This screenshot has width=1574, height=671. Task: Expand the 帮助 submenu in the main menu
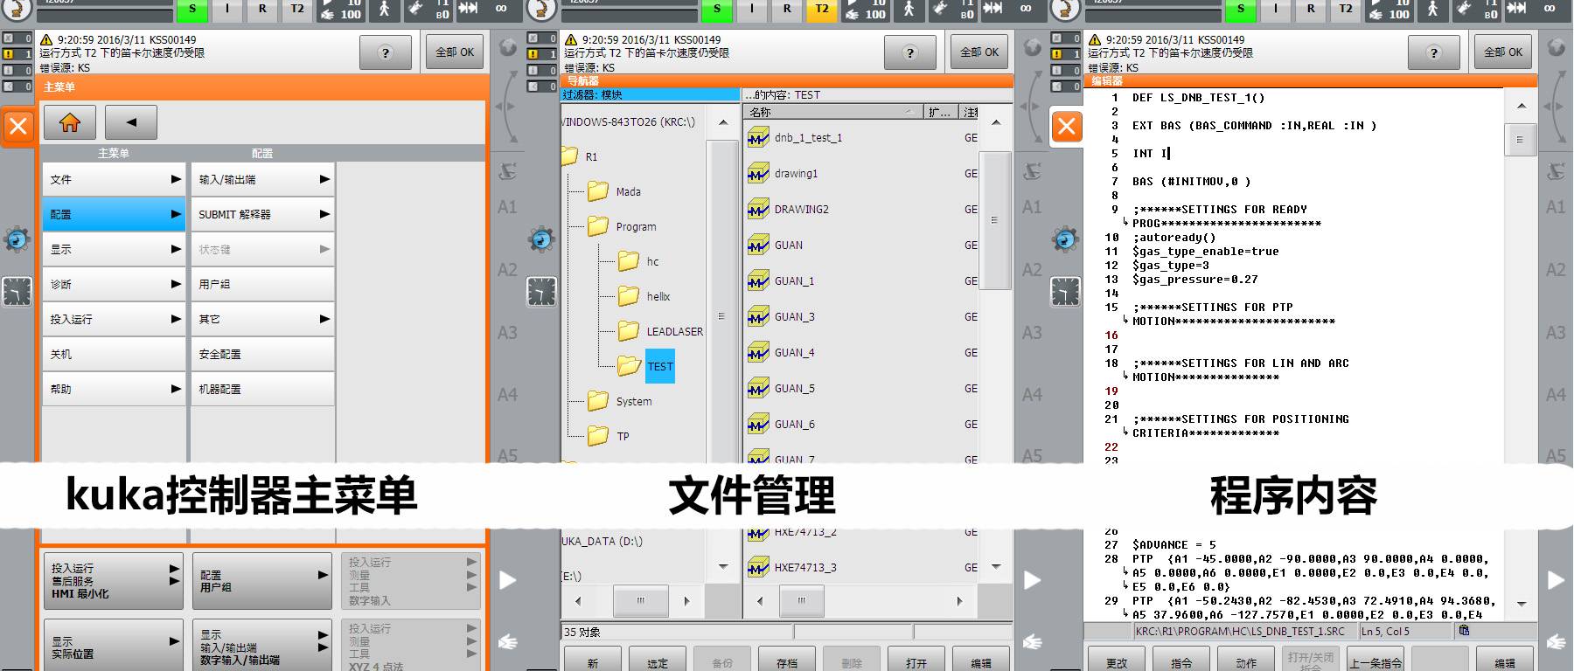coord(114,389)
